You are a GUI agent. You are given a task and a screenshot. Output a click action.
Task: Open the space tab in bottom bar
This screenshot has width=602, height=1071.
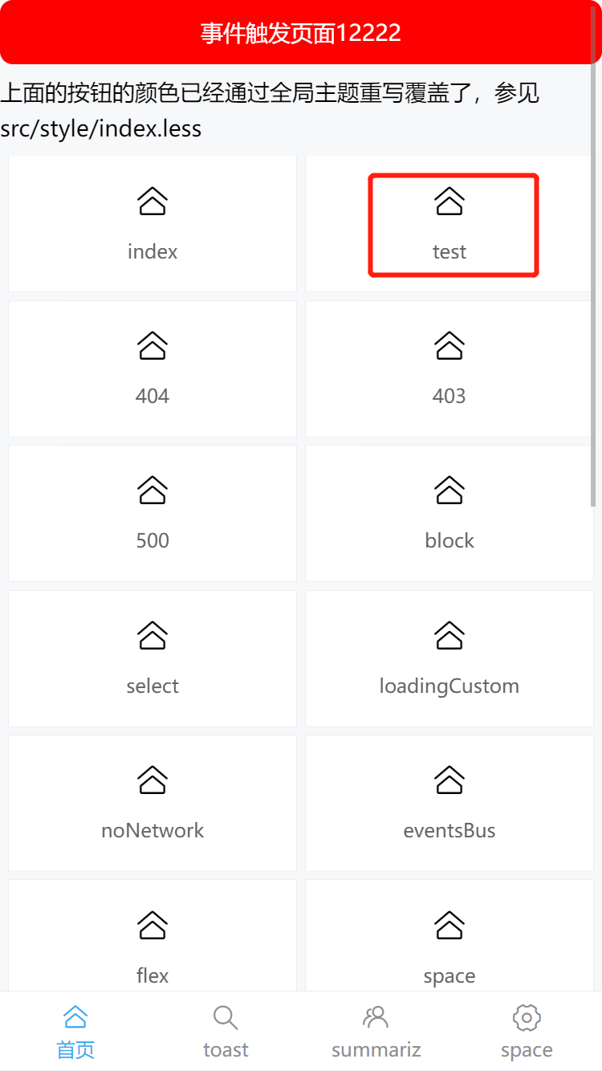tap(527, 1032)
